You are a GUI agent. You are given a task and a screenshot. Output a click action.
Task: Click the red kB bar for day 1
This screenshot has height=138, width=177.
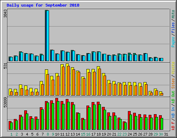tap(9, 125)
